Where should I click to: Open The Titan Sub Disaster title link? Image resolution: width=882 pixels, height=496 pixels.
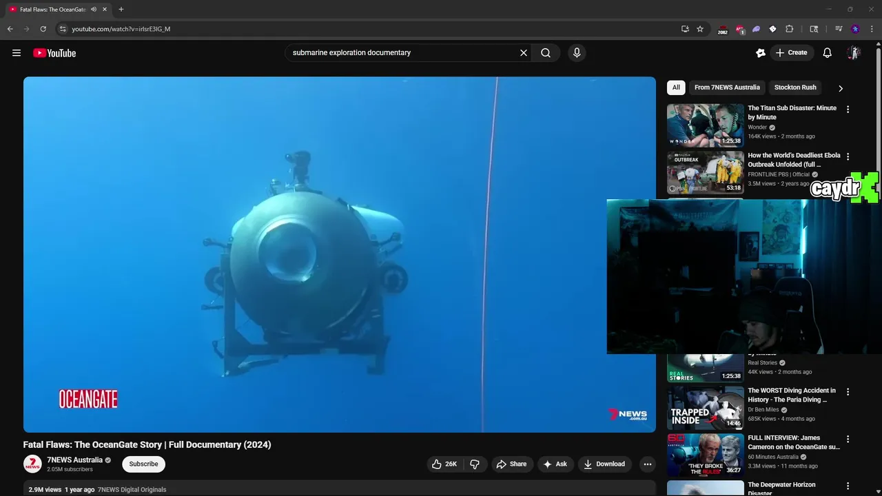point(792,113)
